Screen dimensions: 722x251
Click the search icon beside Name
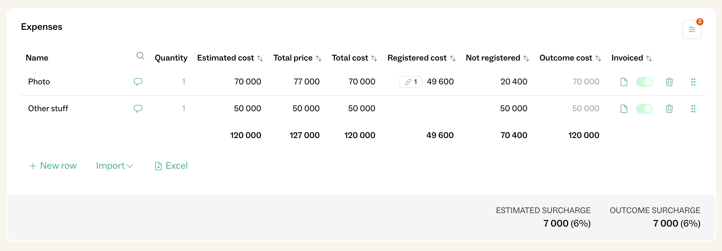point(140,56)
